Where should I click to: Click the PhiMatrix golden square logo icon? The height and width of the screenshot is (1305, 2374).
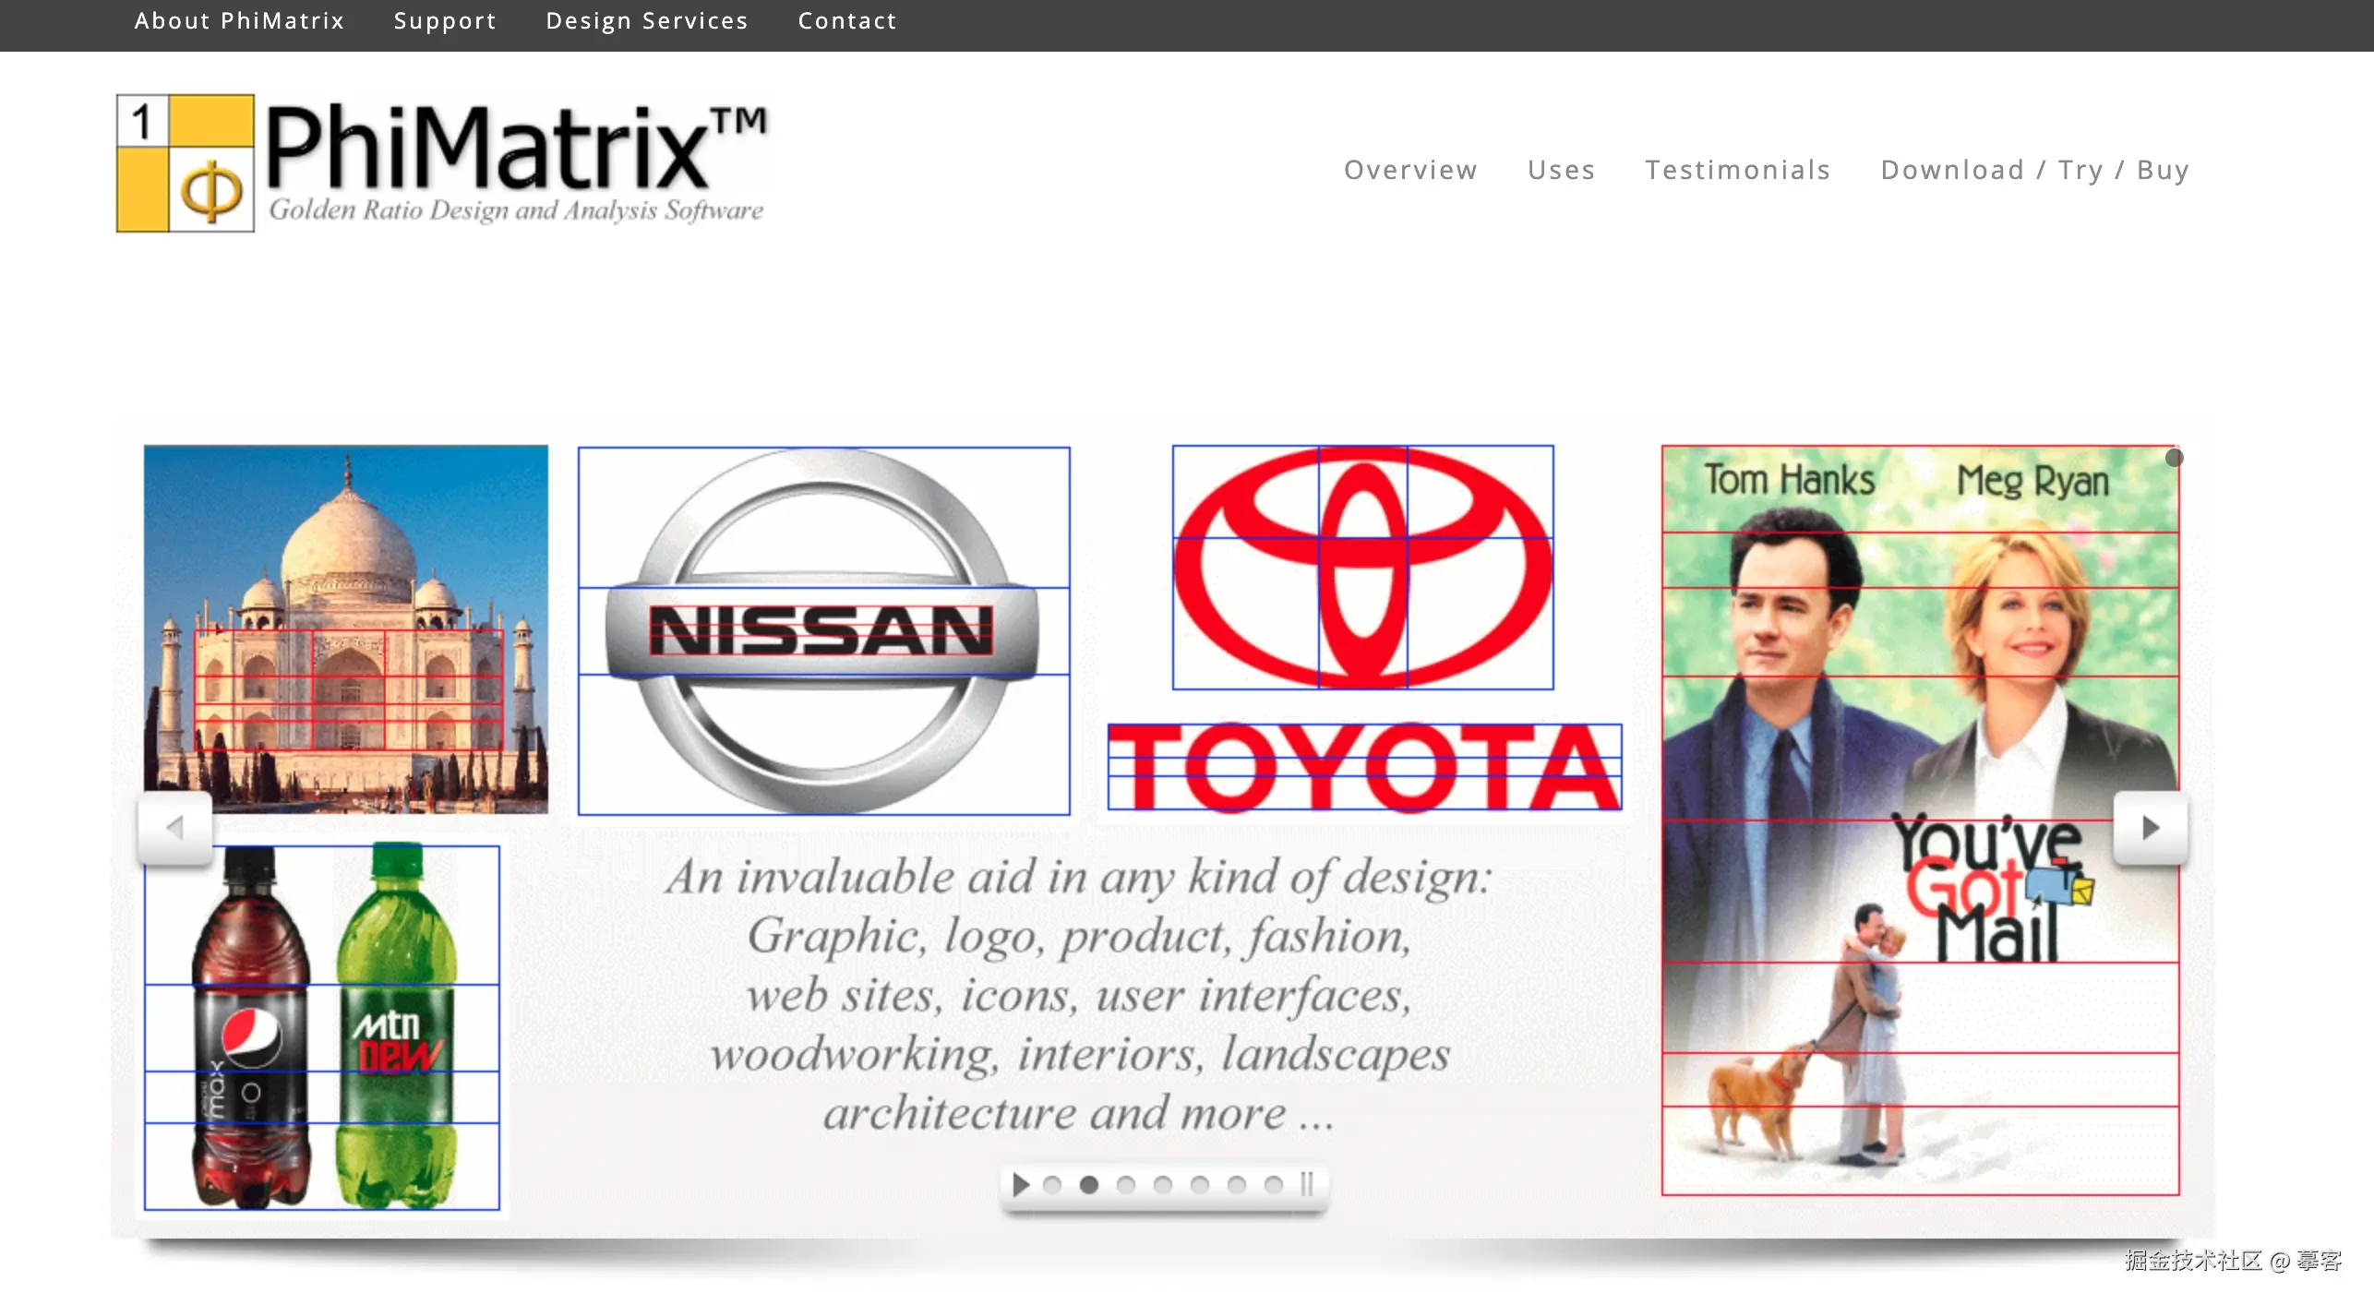[x=185, y=163]
